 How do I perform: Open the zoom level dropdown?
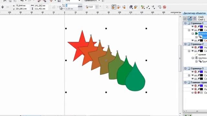click(79, 1)
